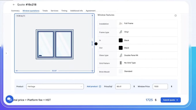196x110 pixels.
Task: Open the chat support bubble
Action: 10,99
